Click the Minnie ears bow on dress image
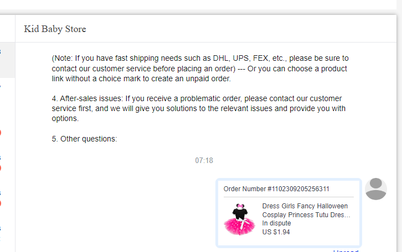Screen dimensions: 402x252 [x=239, y=206]
